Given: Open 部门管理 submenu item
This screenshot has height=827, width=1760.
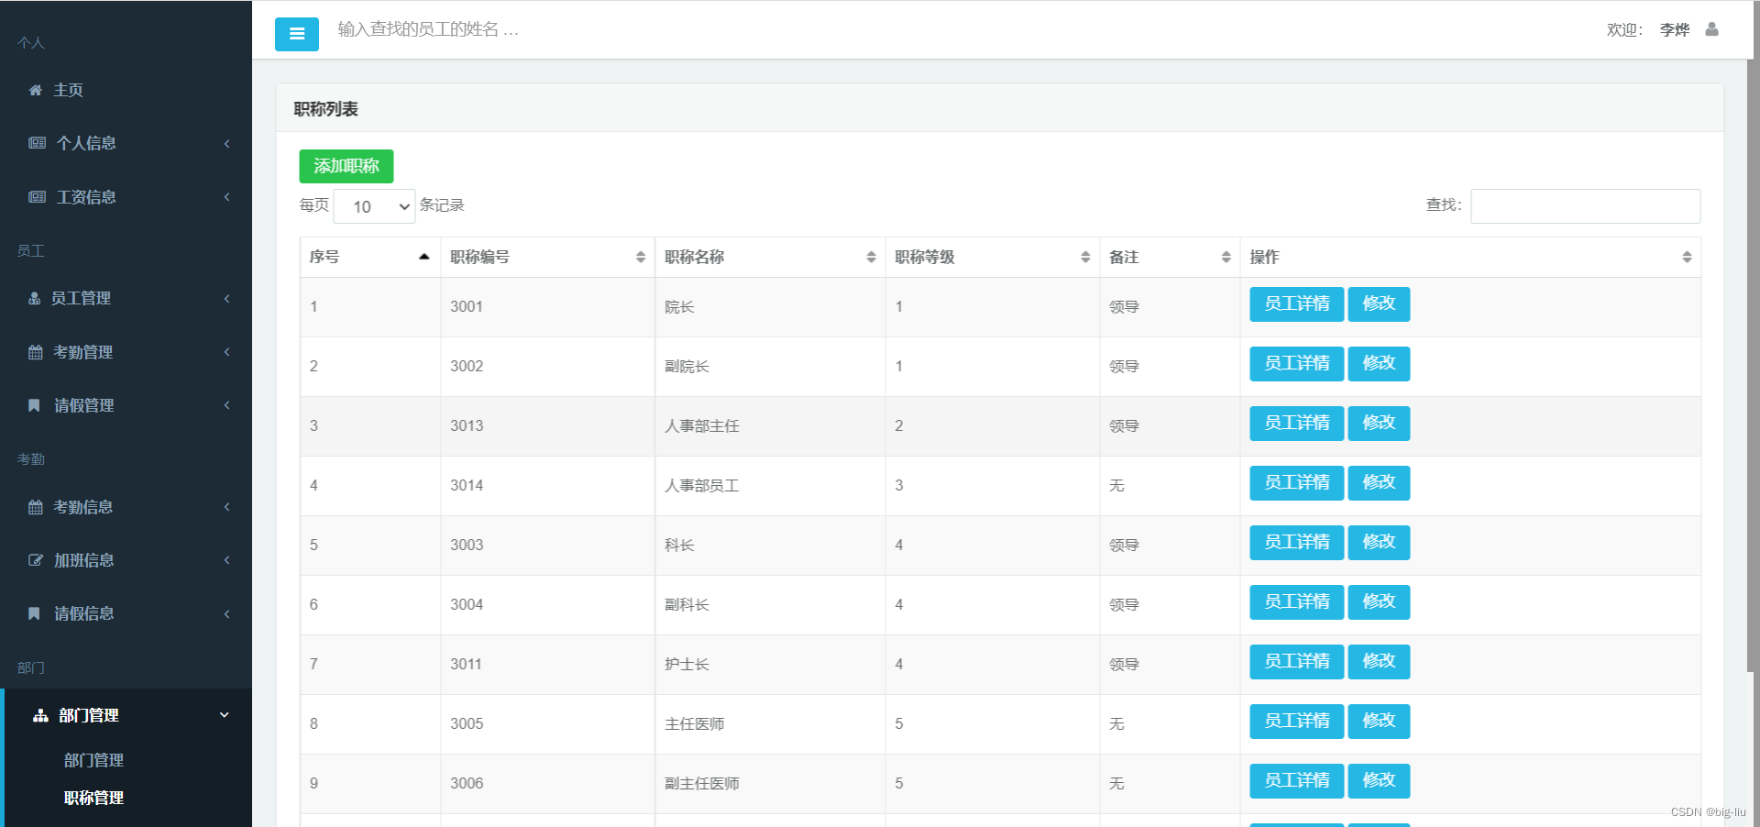Looking at the screenshot, I should click(93, 760).
